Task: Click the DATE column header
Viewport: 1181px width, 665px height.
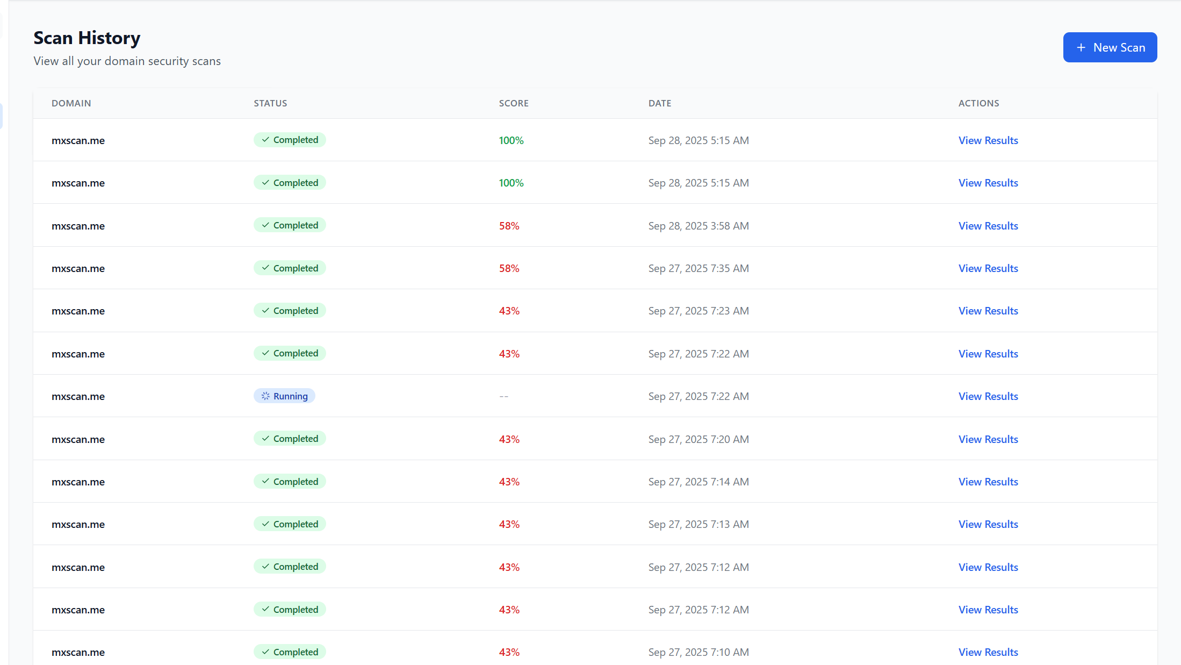Action: [x=659, y=103]
